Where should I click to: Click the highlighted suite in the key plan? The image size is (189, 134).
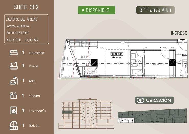(x=126, y=120)
